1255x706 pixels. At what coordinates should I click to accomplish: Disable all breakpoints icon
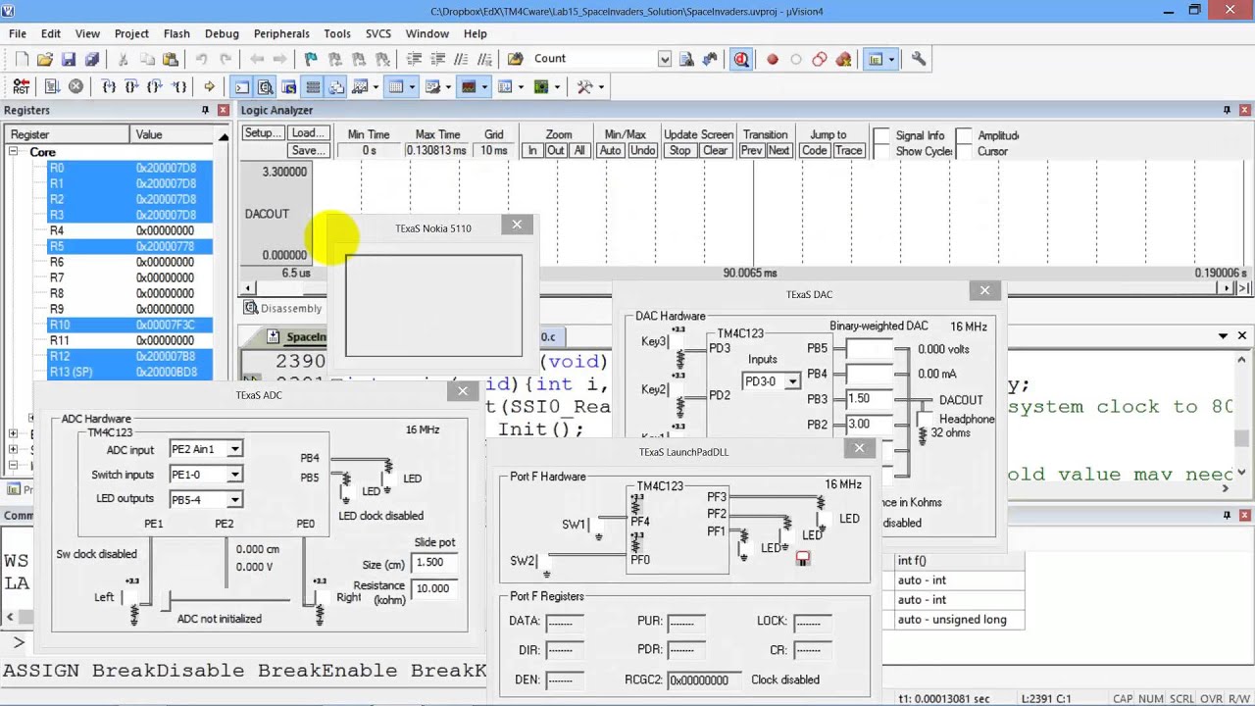[x=820, y=59]
